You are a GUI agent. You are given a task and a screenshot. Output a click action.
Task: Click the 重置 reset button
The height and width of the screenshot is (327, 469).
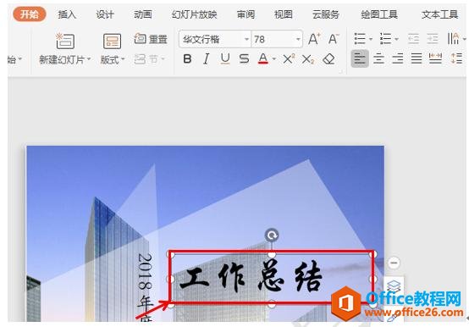tap(151, 39)
